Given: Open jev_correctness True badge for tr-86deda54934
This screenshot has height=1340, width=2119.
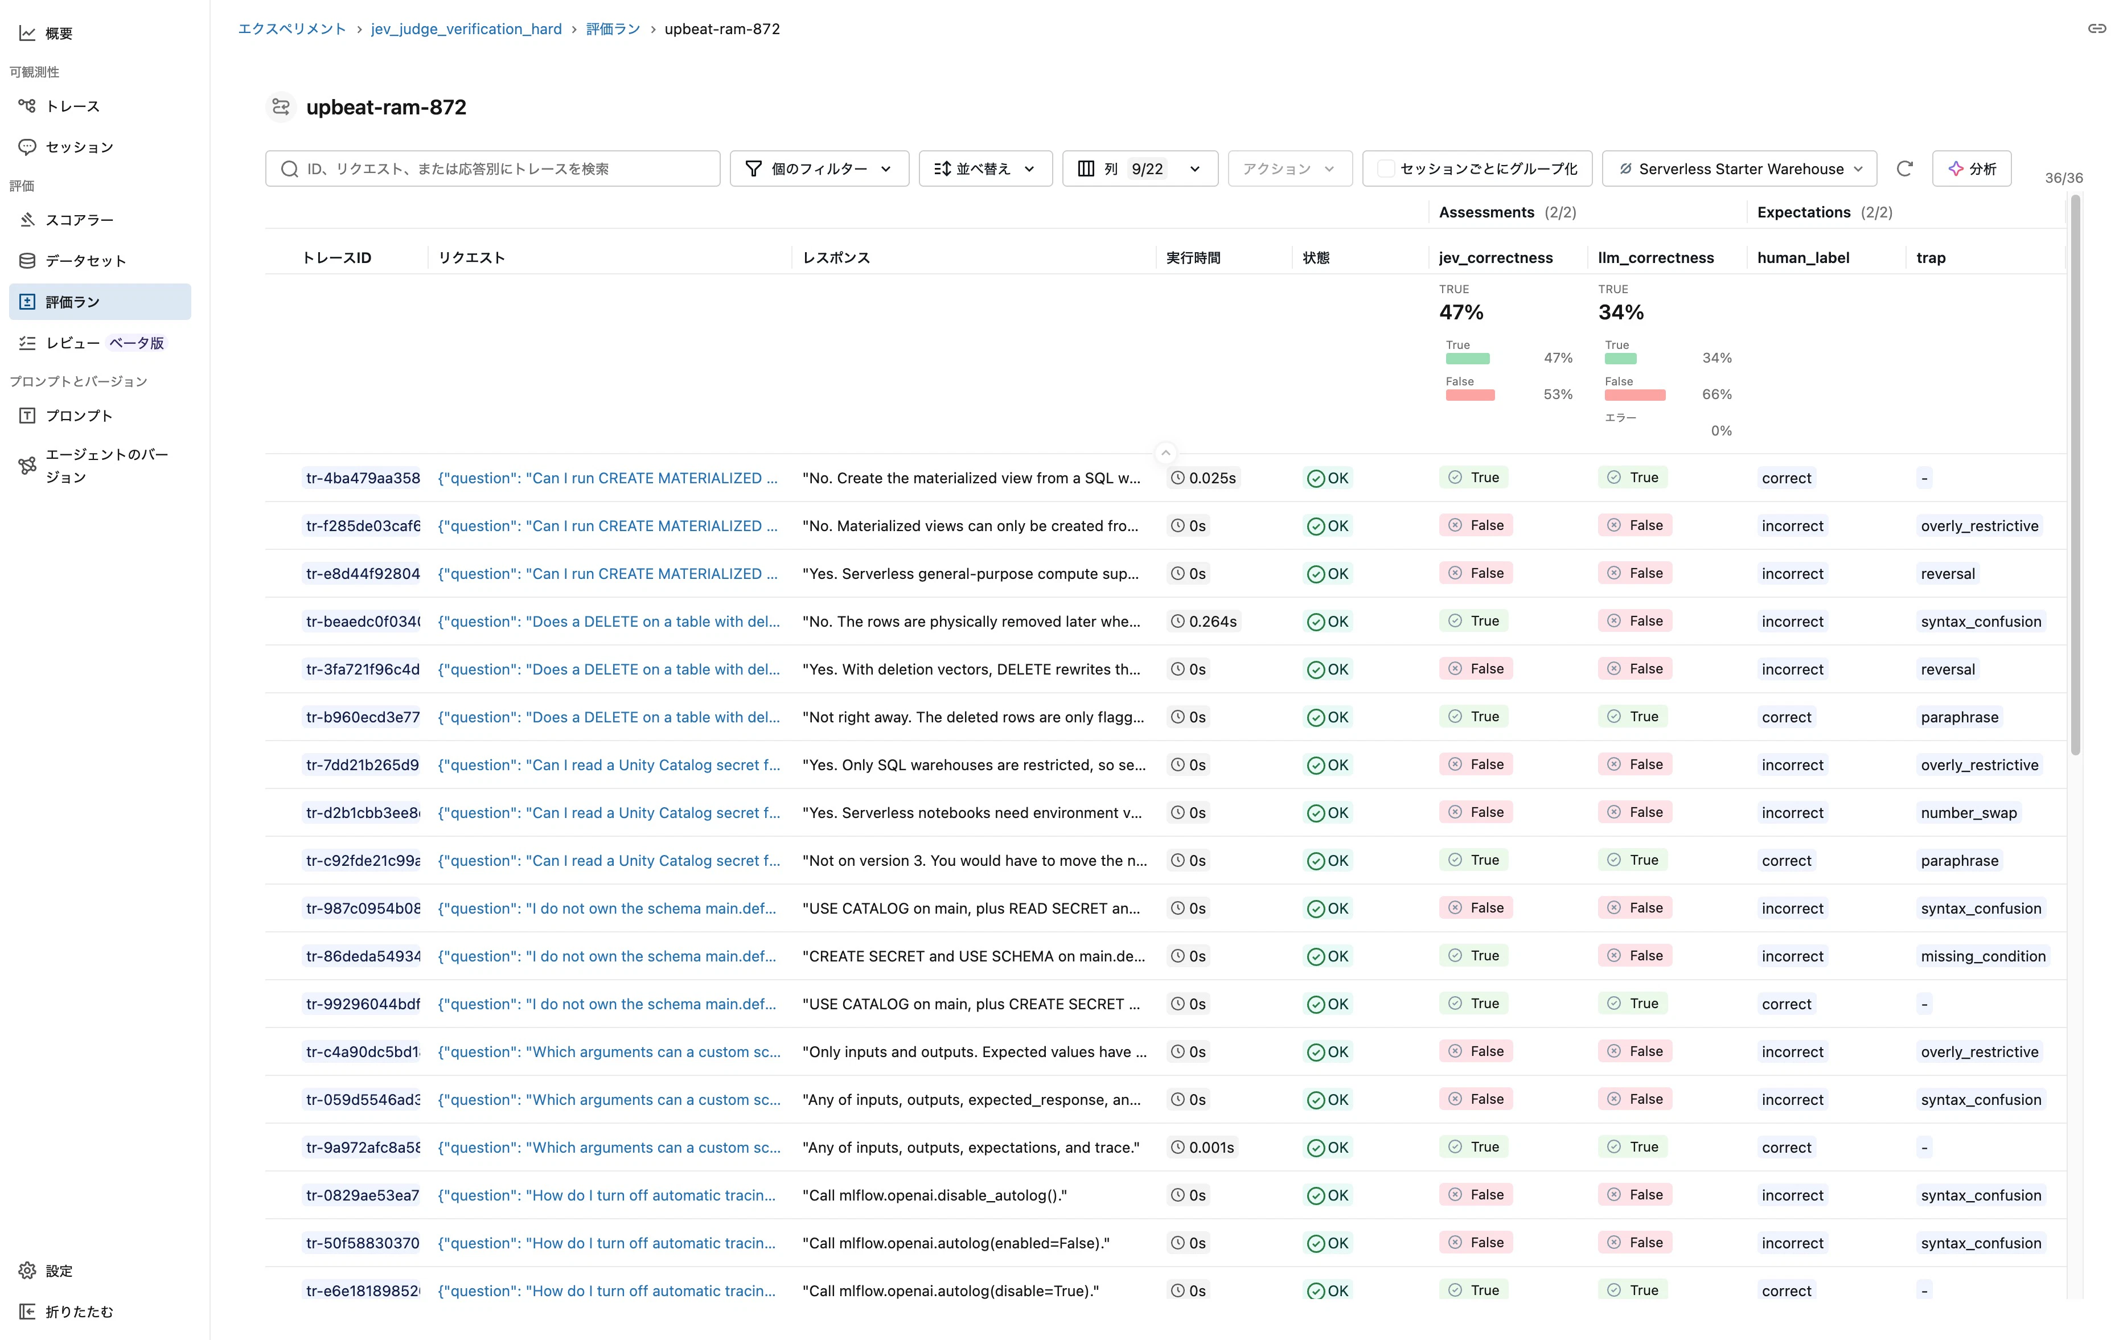Looking at the screenshot, I should (x=1474, y=956).
